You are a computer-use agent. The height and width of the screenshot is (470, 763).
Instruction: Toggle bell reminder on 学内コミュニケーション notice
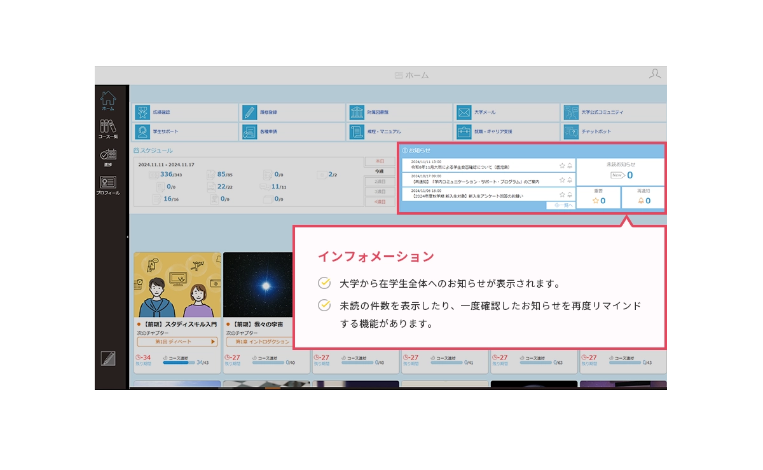click(x=570, y=180)
